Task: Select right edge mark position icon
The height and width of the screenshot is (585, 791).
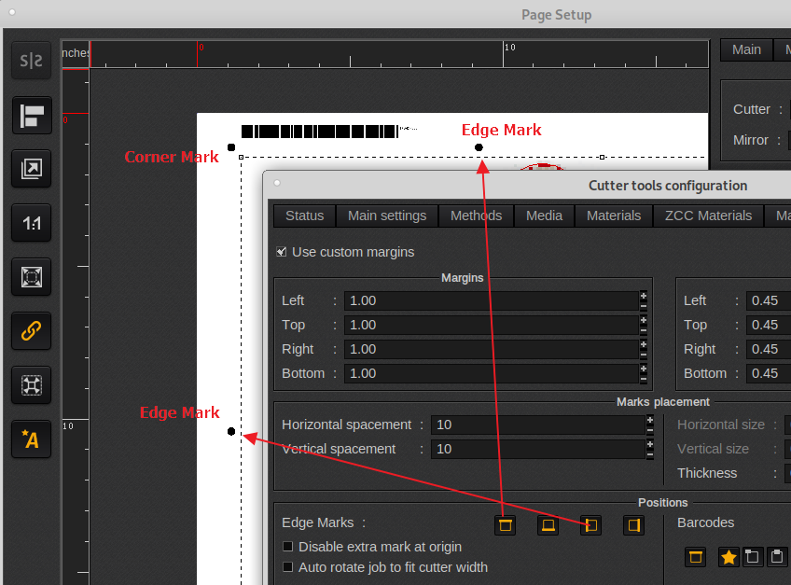Action: (x=634, y=525)
